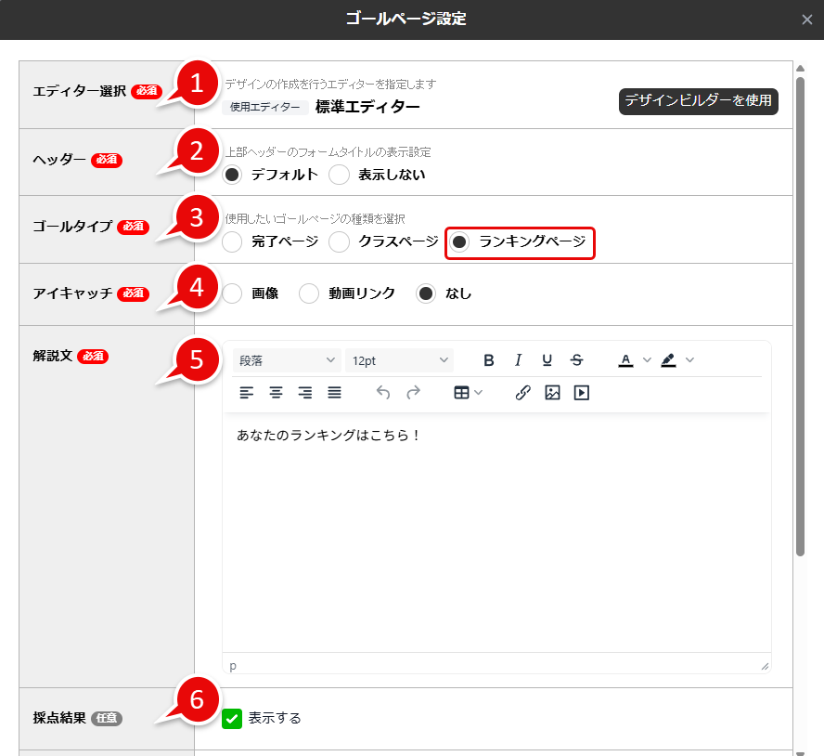The image size is (824, 756).
Task: Pick a text color with the A swatch
Action: 626,359
